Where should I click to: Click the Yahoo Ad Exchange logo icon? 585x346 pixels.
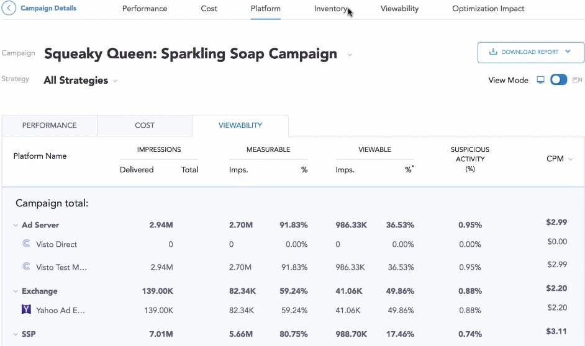coord(26,309)
